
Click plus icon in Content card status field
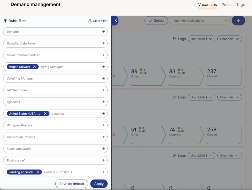pyautogui.click(x=104, y=172)
